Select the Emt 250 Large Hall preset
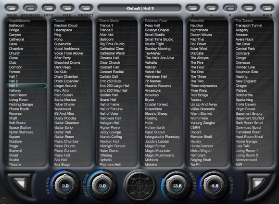The image size is (279, 204). pos(114,86)
